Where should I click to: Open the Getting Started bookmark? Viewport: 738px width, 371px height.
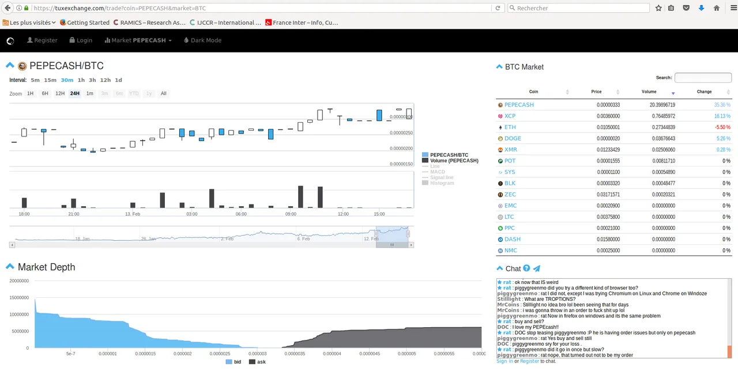[84, 22]
